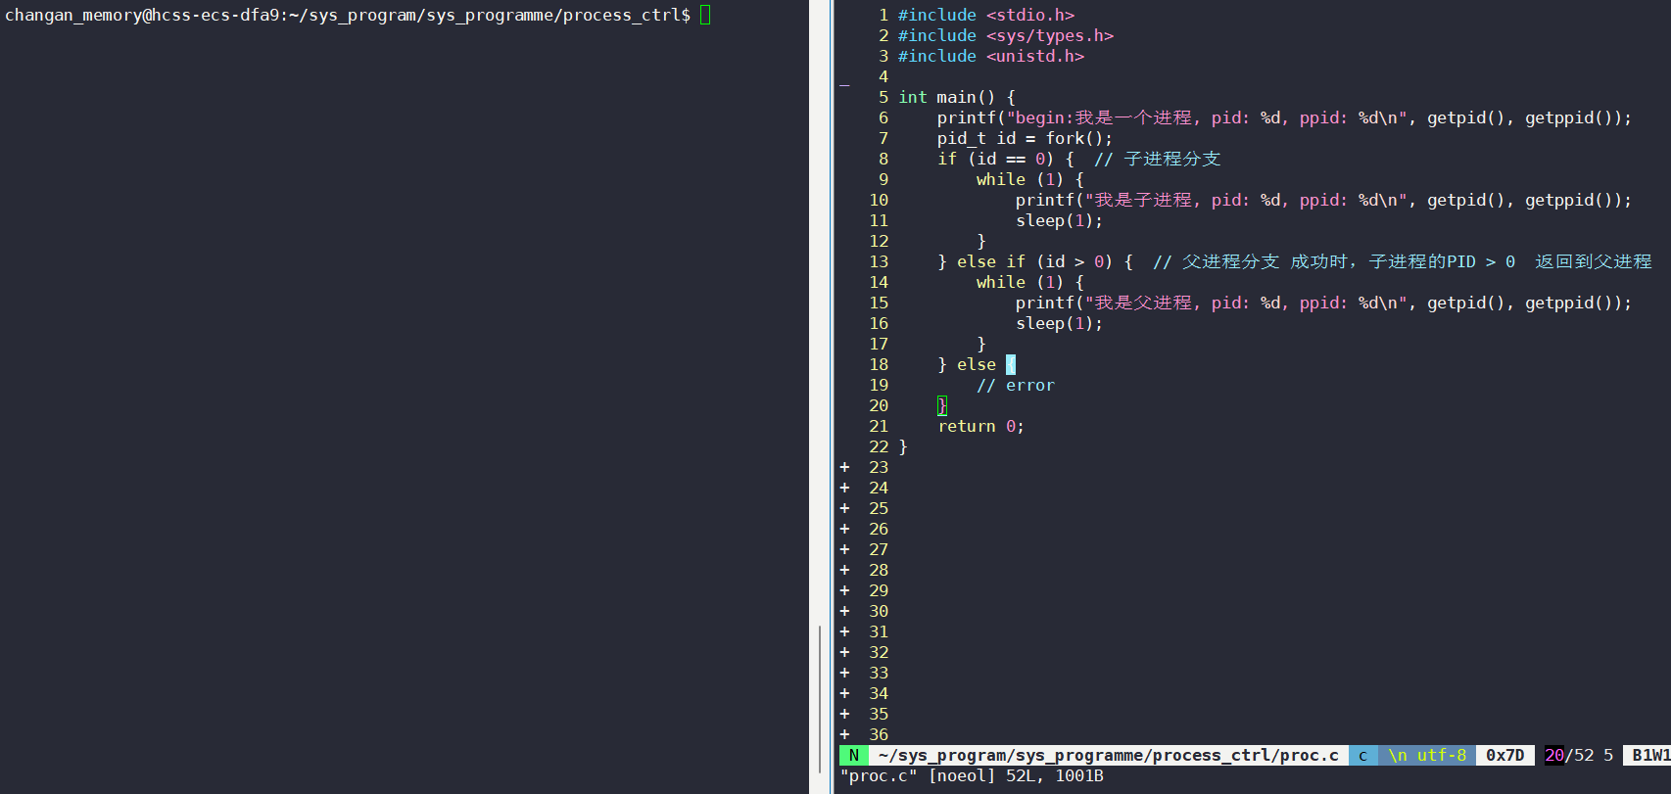
Task: Click the '+' marker beside line 30
Action: point(844,611)
